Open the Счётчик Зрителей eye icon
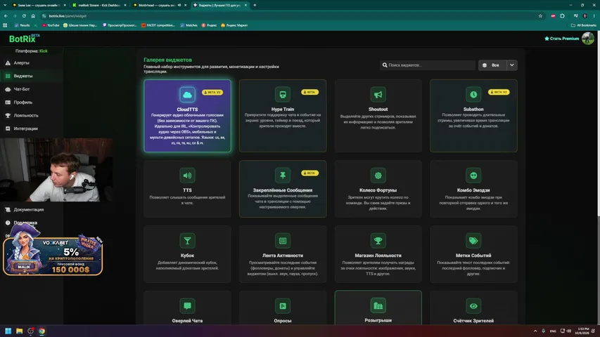 click(x=473, y=305)
